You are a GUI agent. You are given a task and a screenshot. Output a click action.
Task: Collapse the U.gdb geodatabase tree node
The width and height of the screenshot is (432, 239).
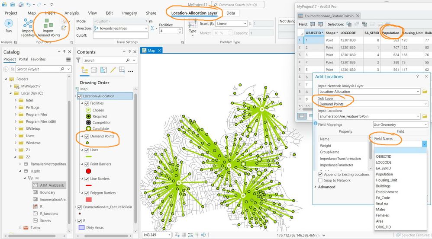[x=20, y=171]
